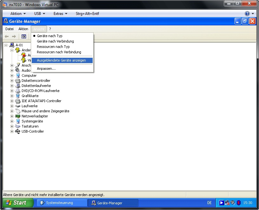Select the Diskettenlaufwerke tree label
This screenshot has height=210, width=259.
[x=36, y=86]
